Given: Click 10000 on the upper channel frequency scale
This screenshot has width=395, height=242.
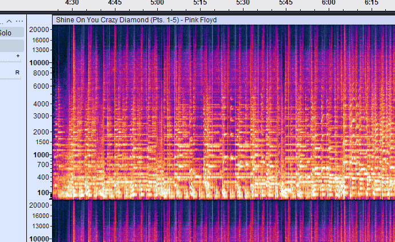Looking at the screenshot, I should pos(39,63).
